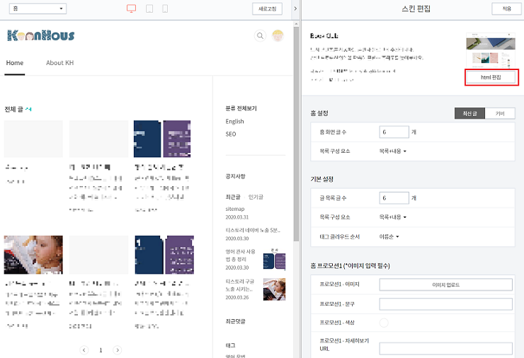This screenshot has width=524, height=358.
Task: Click 이미지 업로드 for 프로모션1 이미지
Action: point(446,285)
